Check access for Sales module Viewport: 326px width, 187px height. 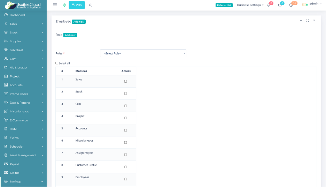(x=126, y=81)
